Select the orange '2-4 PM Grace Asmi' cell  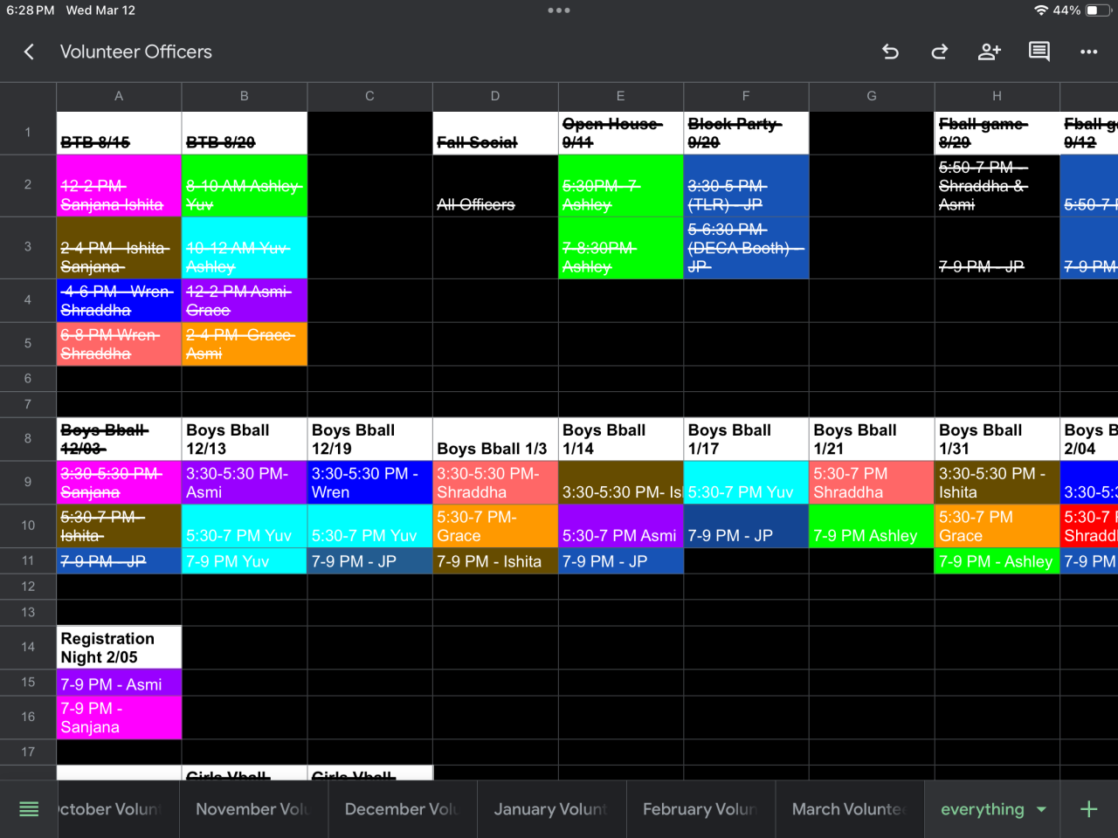[x=245, y=344]
